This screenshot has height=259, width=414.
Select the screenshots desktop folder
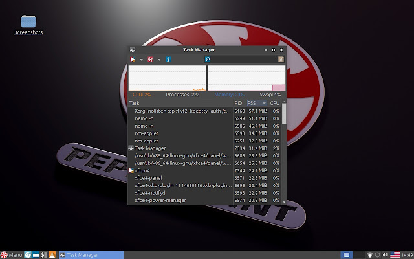28,25
